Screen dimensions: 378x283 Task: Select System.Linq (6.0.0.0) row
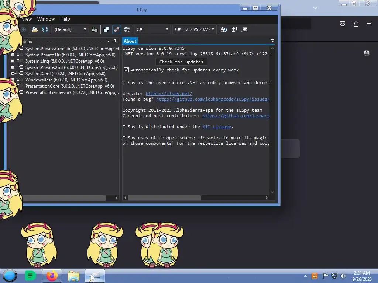tap(65, 61)
